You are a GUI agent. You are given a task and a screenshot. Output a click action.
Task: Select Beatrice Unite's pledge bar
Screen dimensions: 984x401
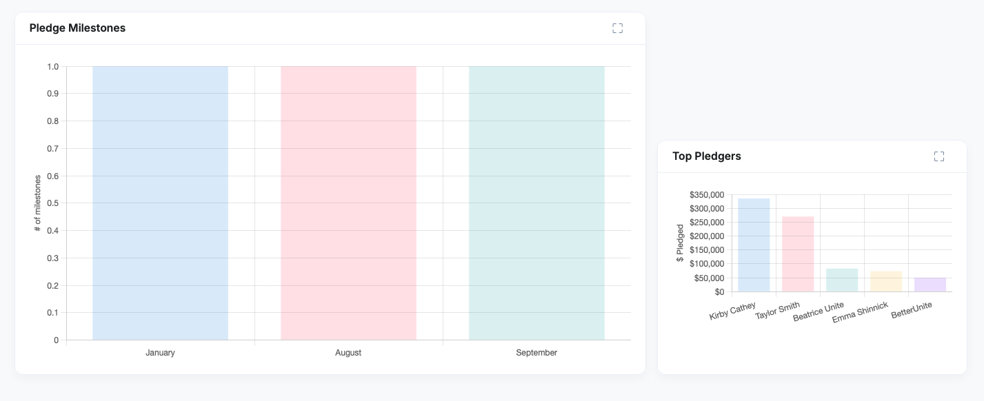[x=842, y=280]
